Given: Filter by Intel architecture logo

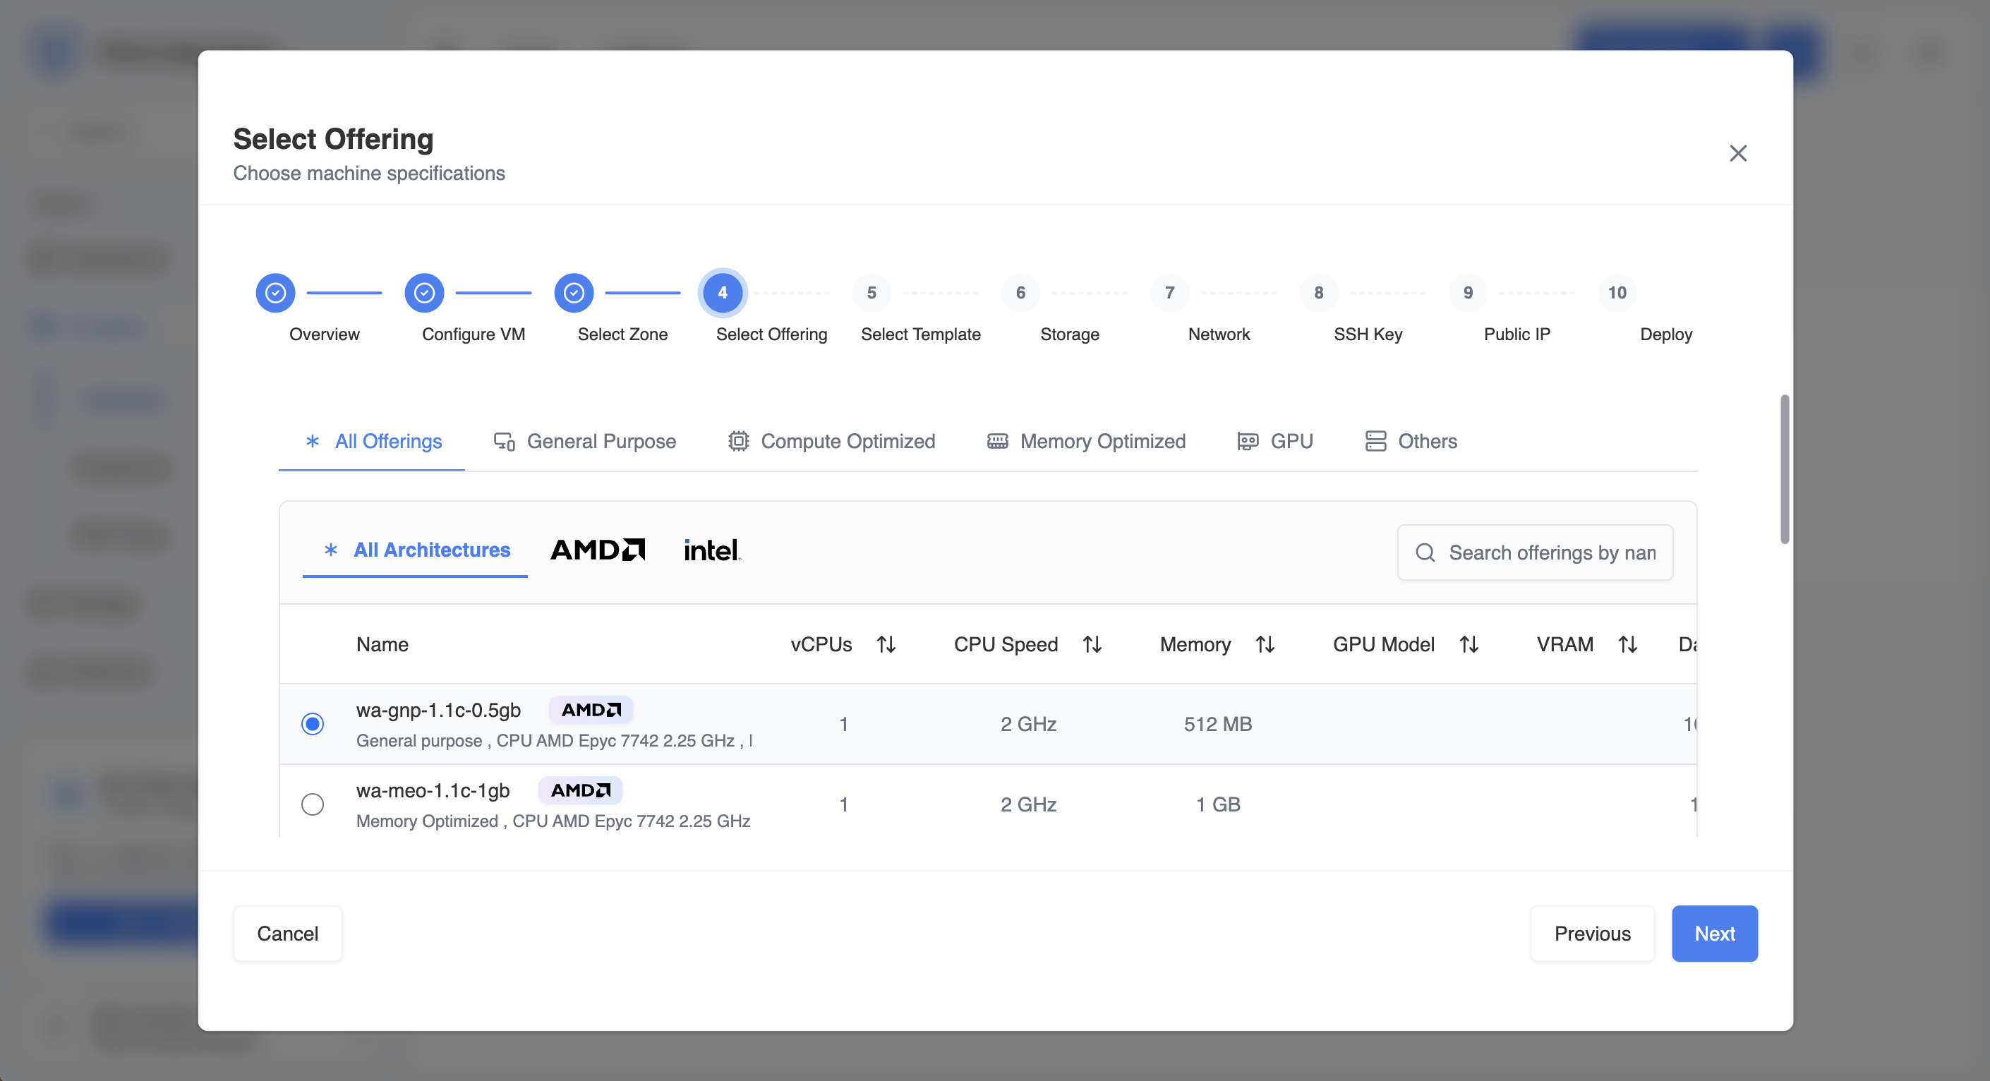Looking at the screenshot, I should pos(712,550).
